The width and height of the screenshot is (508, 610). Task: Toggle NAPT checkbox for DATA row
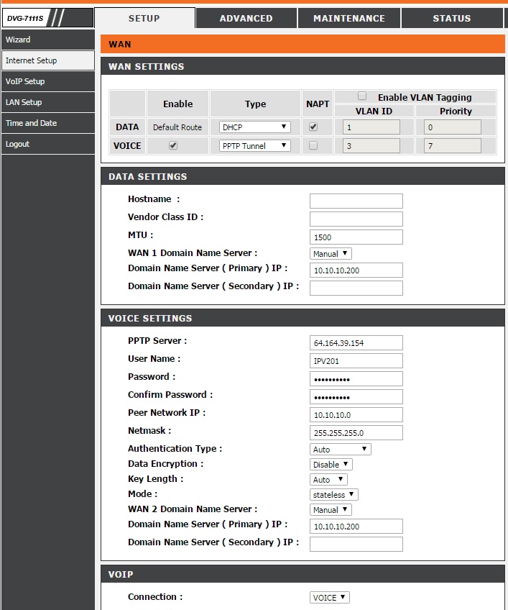click(313, 127)
